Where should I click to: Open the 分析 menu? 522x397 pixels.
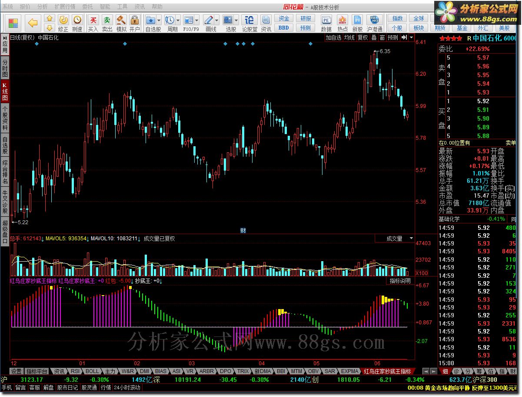pos(43,7)
